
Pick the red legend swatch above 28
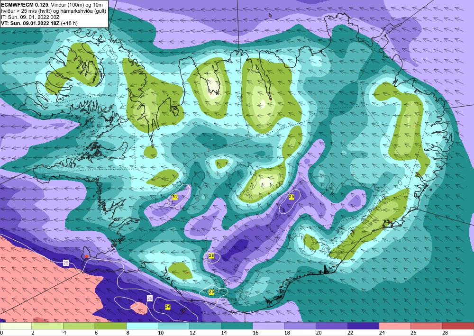tap(458, 326)
